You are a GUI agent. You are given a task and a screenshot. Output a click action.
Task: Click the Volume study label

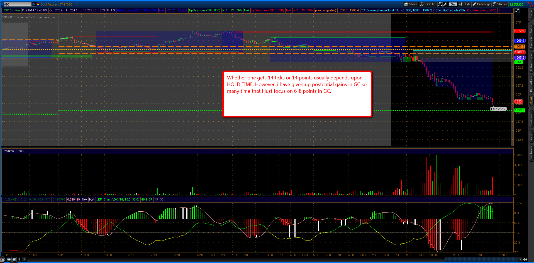tap(9, 151)
